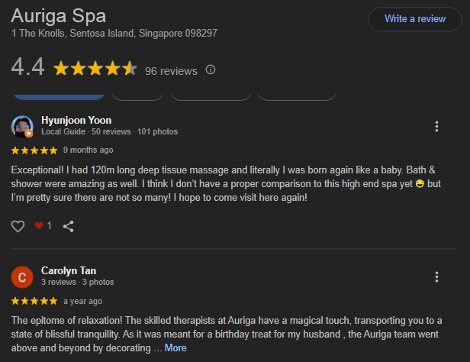The height and width of the screenshot is (362, 470).
Task: Open the info icon beside 96 reviews
Action: coord(211,70)
